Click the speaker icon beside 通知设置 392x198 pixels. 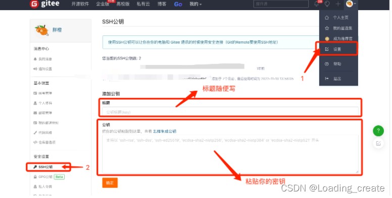(35, 69)
